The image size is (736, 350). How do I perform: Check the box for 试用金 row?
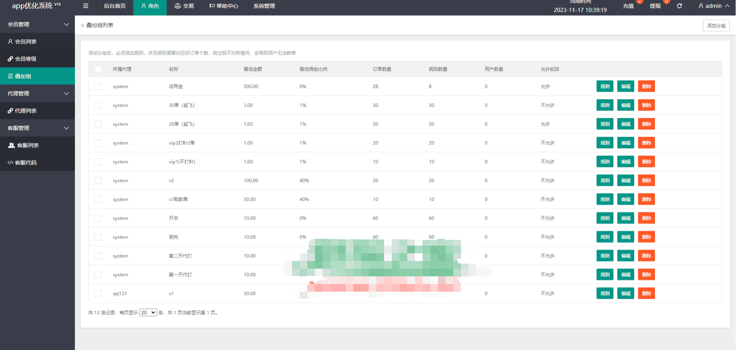pyautogui.click(x=98, y=86)
